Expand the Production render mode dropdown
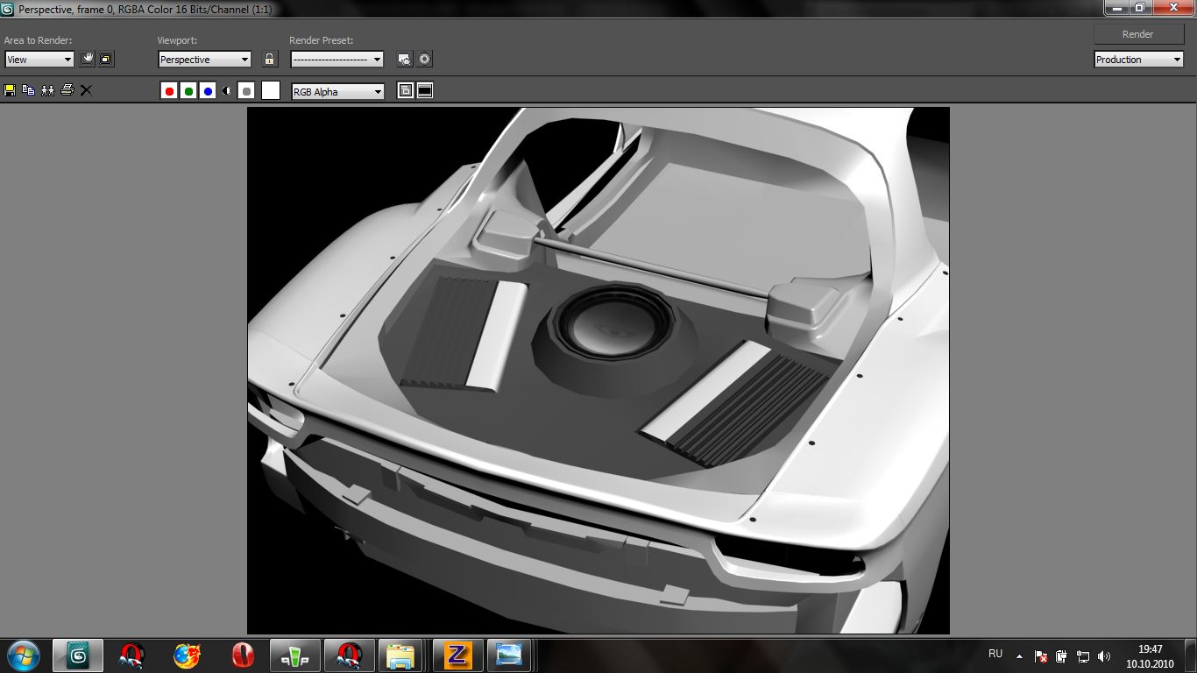Screen dimensions: 1197x673 tap(1139, 60)
